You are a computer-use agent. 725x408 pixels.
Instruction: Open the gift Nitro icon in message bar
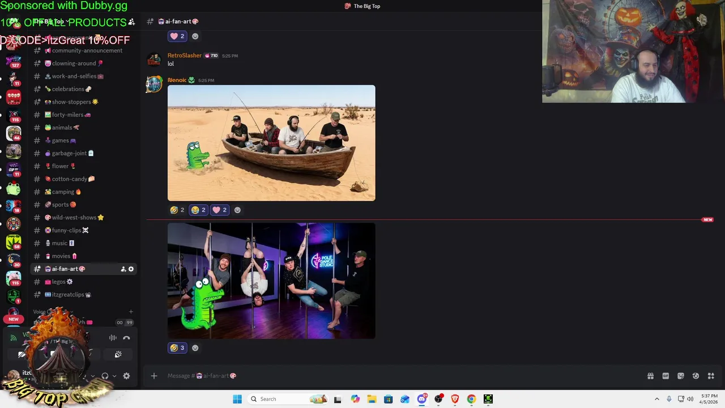click(650, 376)
